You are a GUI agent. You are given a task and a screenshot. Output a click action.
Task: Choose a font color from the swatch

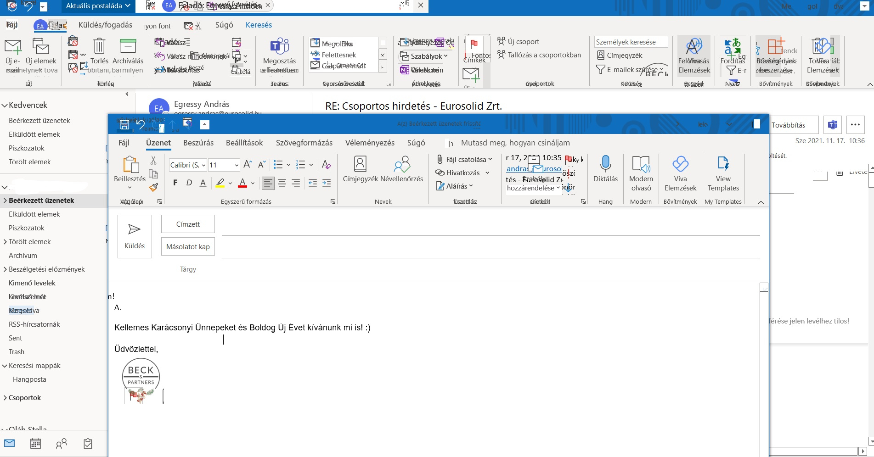click(242, 183)
